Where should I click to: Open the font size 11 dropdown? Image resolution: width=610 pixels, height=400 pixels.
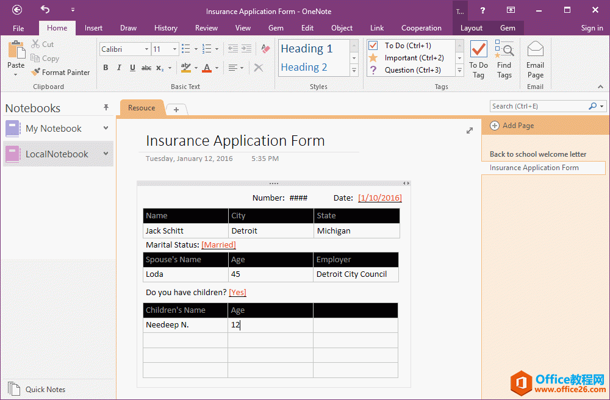pos(174,49)
